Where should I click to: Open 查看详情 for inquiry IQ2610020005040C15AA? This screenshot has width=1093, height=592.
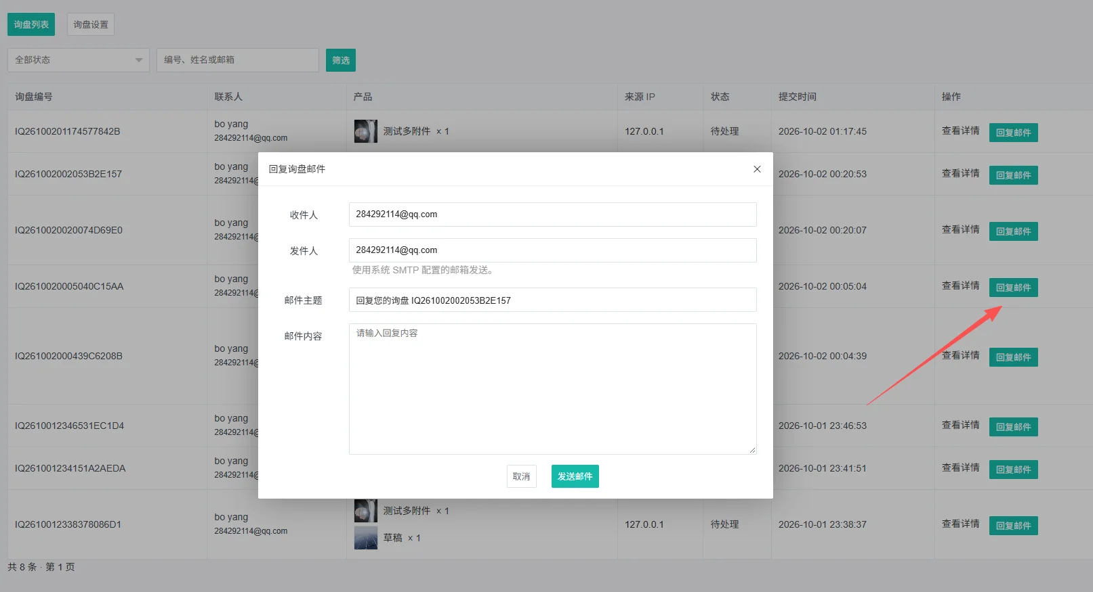[x=961, y=286]
